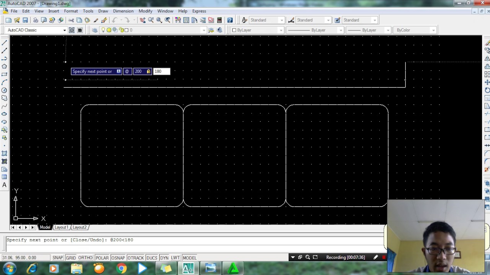Switch to the Layout2 tab

coord(80,227)
